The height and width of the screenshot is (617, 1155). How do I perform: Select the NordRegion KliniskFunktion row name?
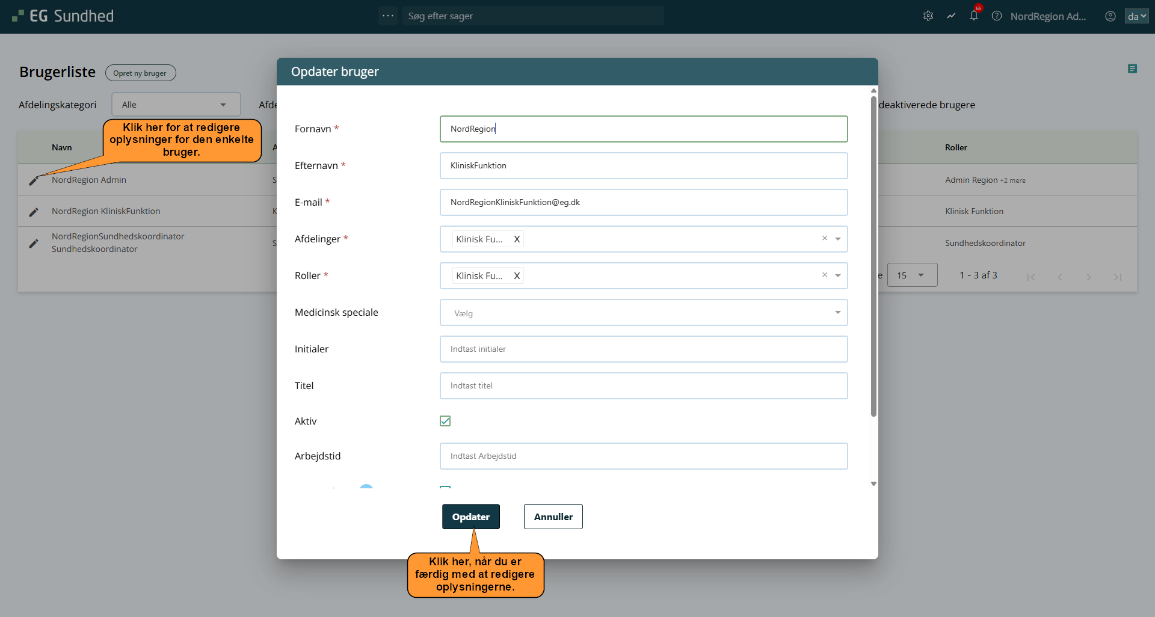point(106,211)
